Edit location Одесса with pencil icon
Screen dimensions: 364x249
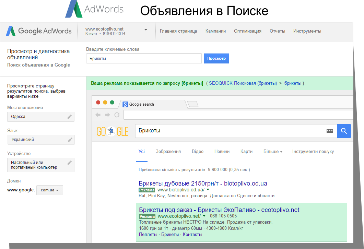pos(69,117)
